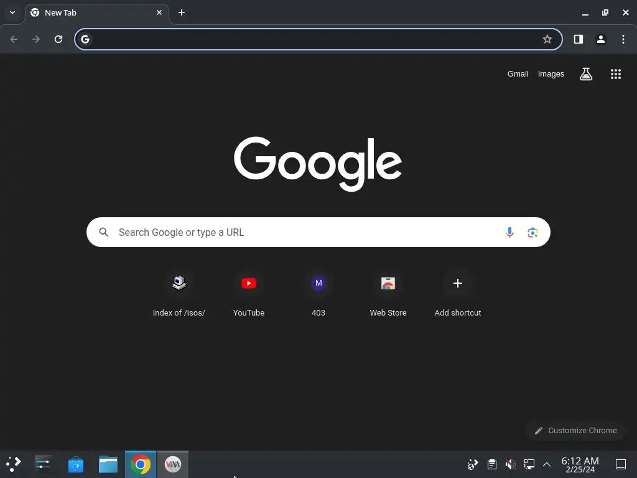The width and height of the screenshot is (637, 478).
Task: Launch Discover store from the taskbar
Action: pos(75,464)
